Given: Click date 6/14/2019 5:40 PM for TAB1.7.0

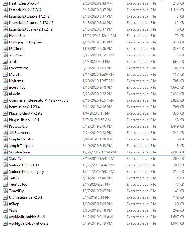Looking at the screenshot, I should [97, 178].
